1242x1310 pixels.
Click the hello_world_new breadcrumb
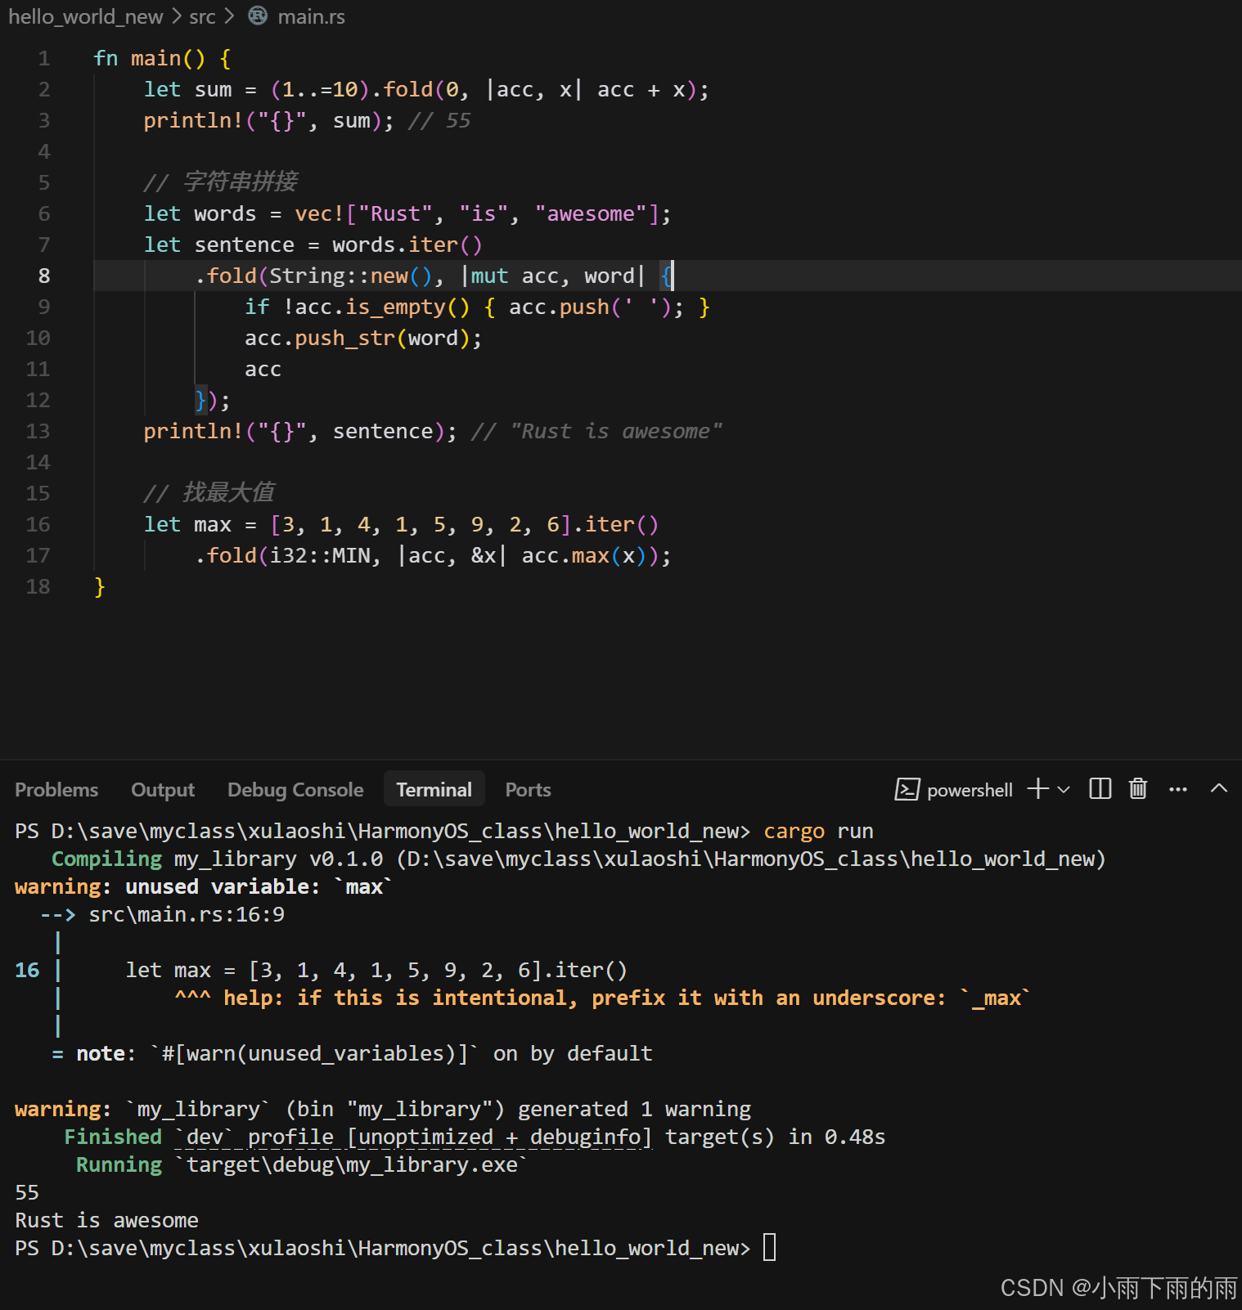coord(86,16)
